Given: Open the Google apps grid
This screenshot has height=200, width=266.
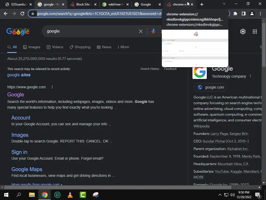Looking at the screenshot, I should click(x=255, y=32).
